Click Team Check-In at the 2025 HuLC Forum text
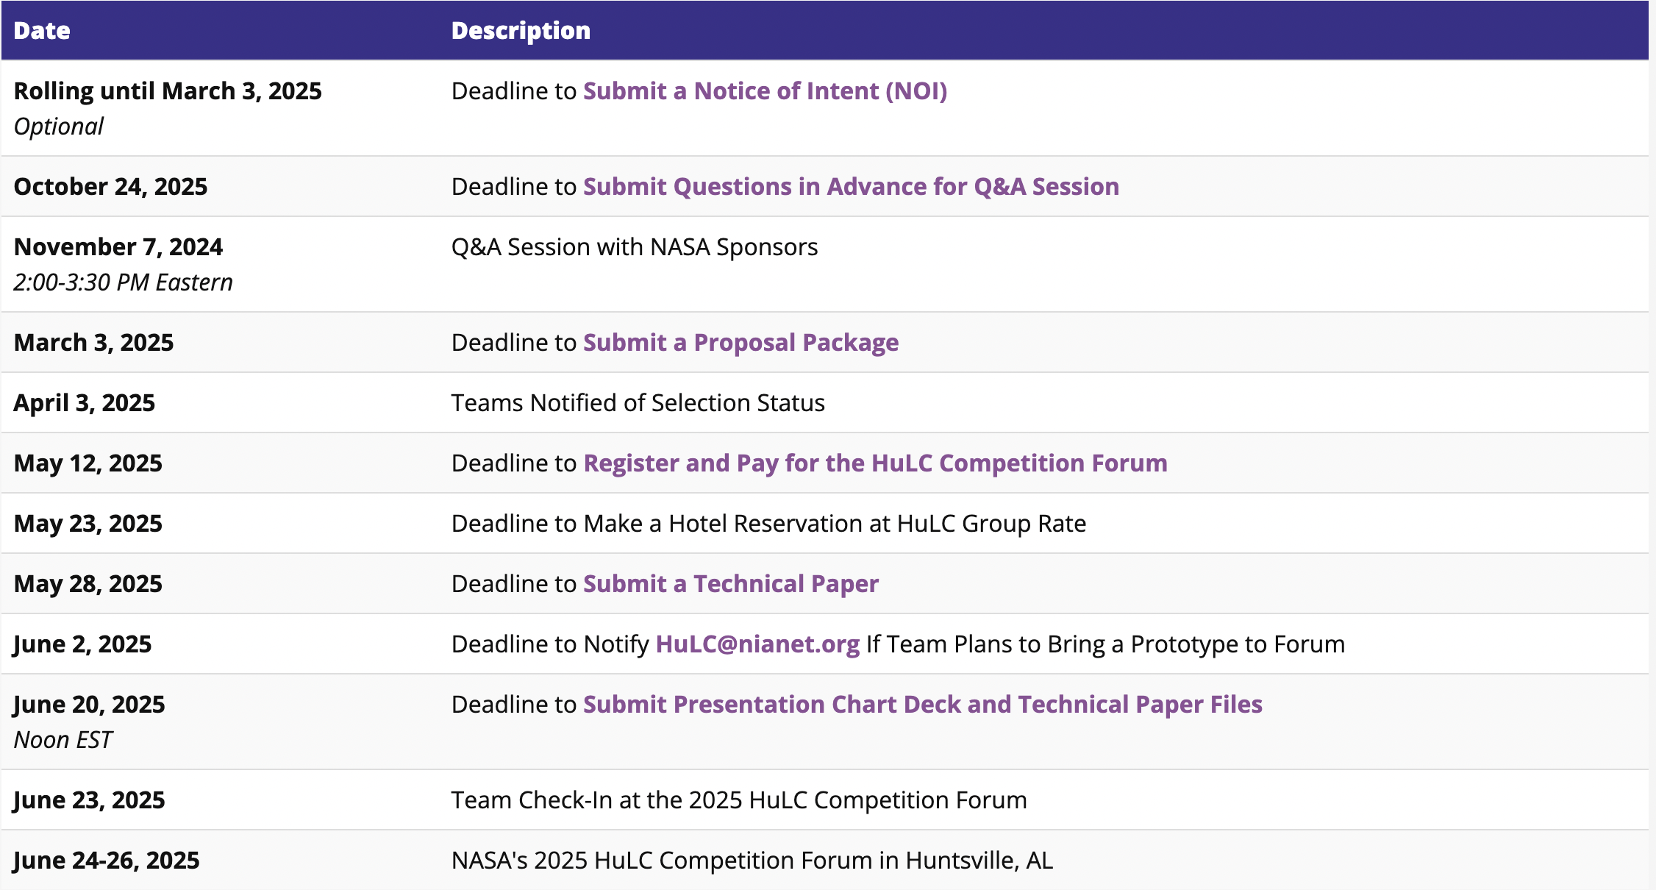1656x890 pixels. 738,800
